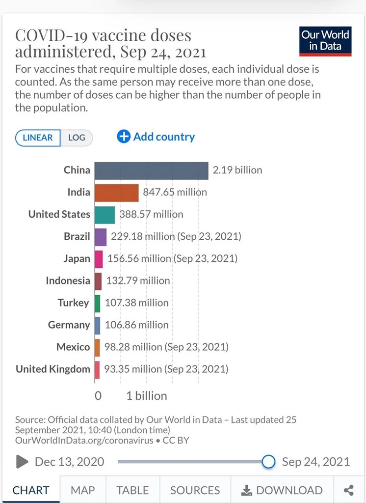View the SOURCES tab
Image resolution: width=366 pixels, height=503 pixels.
pyautogui.click(x=195, y=490)
